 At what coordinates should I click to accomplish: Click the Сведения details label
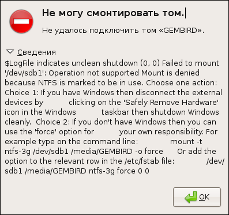[x=36, y=52]
